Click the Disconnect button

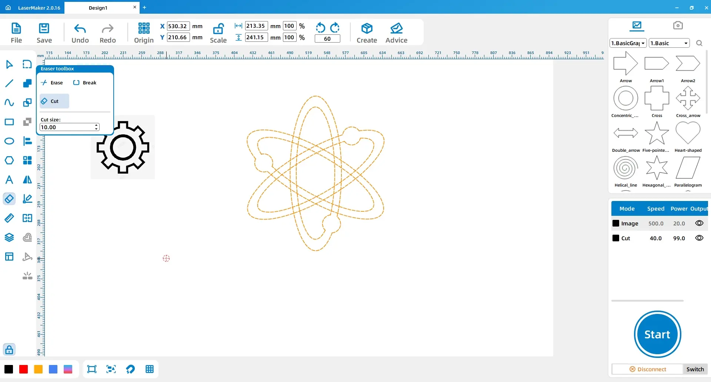click(x=647, y=369)
